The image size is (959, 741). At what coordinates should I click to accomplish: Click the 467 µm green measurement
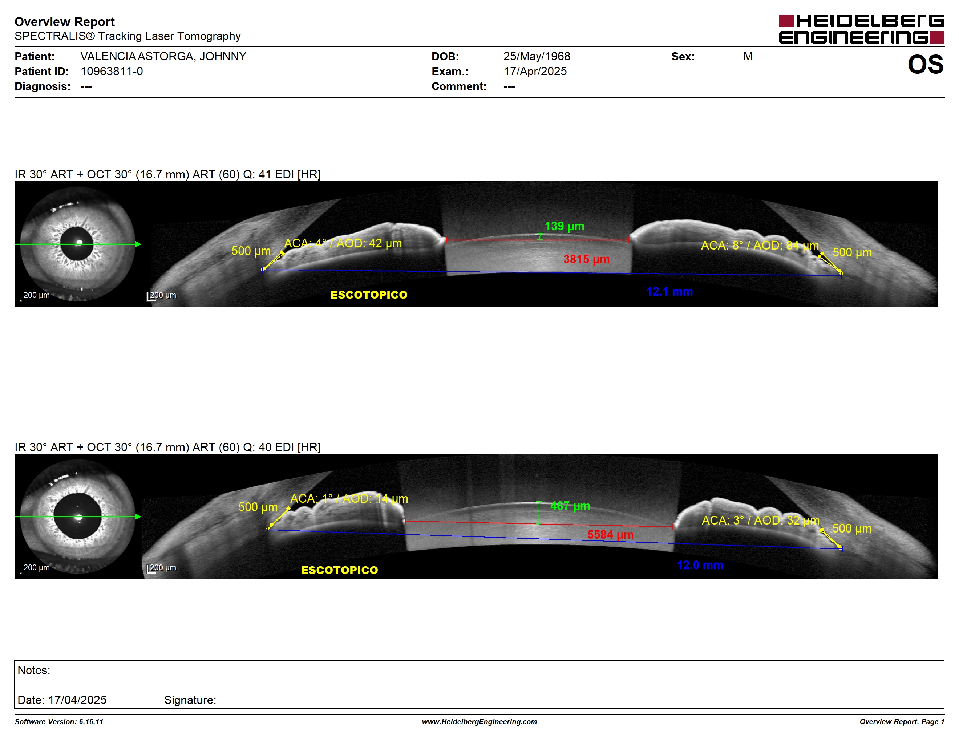[x=570, y=506]
